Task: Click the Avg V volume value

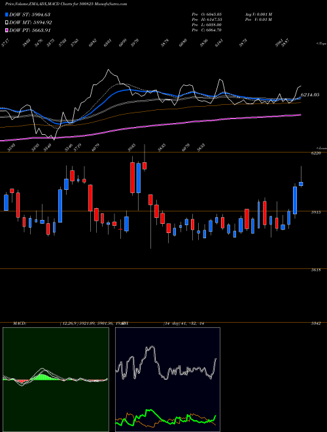Action: (x=264, y=14)
